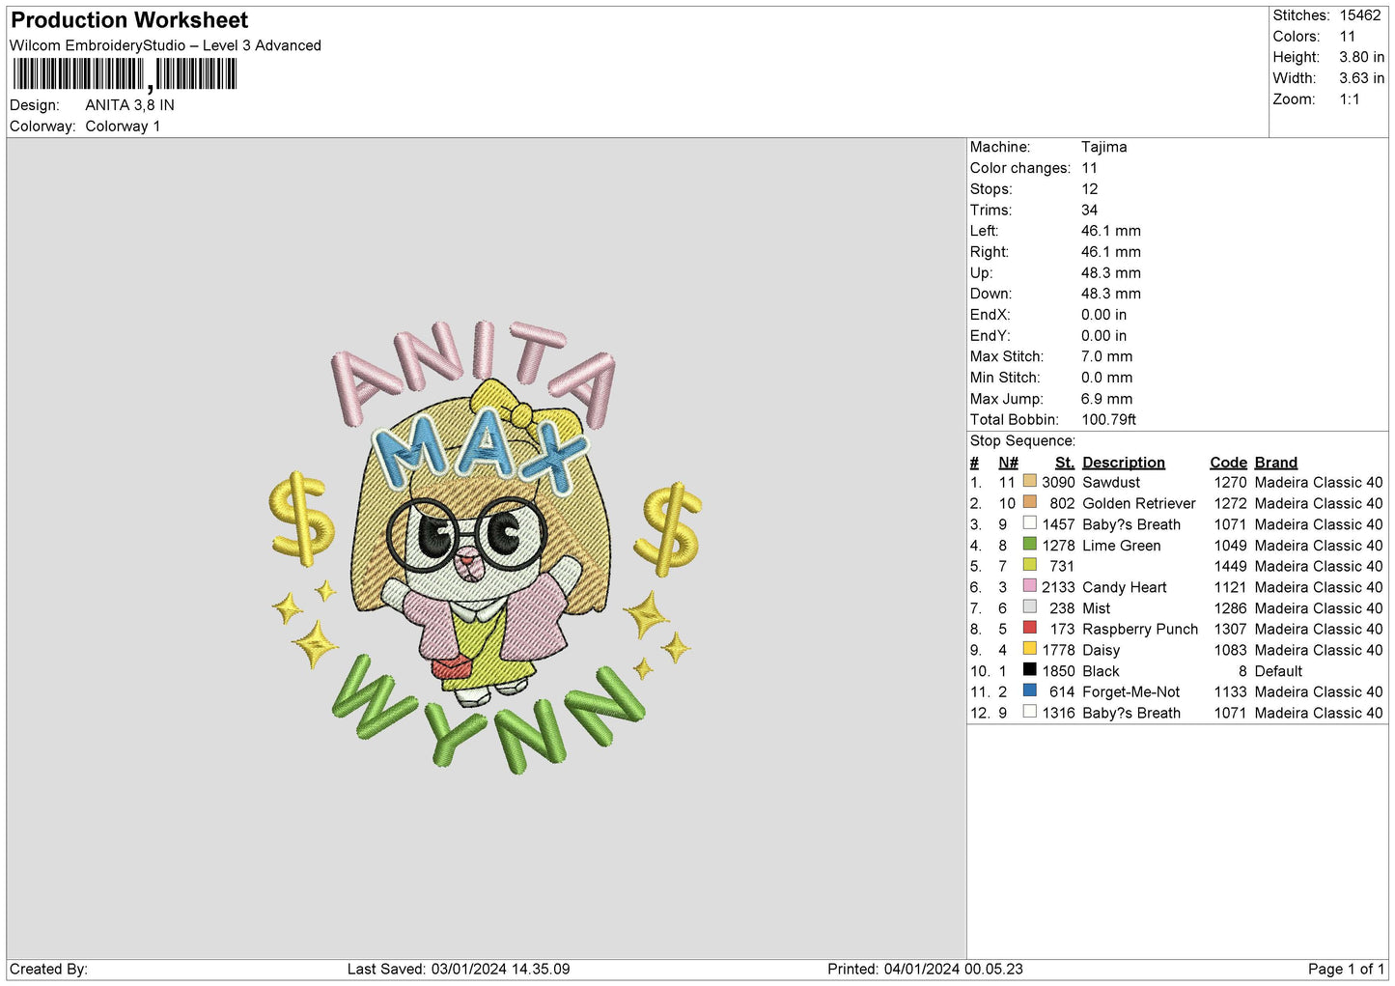The width and height of the screenshot is (1395, 986).
Task: Select the "Last Saved: 03/01/2024 14.35.09" footer text
Action: 459,969
